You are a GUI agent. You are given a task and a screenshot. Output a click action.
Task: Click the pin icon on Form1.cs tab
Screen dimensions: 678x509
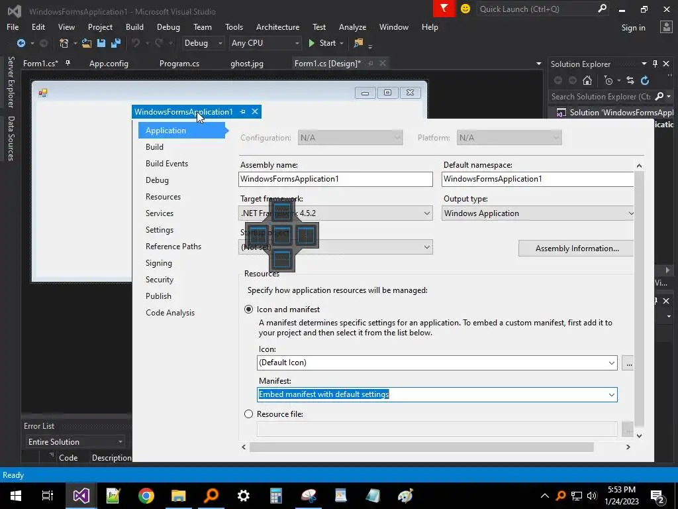tap(68, 63)
